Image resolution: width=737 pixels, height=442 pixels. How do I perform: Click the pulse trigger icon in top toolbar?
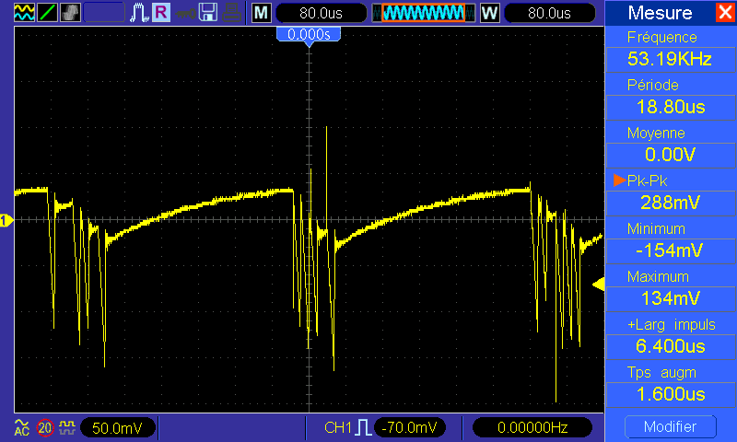click(x=140, y=12)
